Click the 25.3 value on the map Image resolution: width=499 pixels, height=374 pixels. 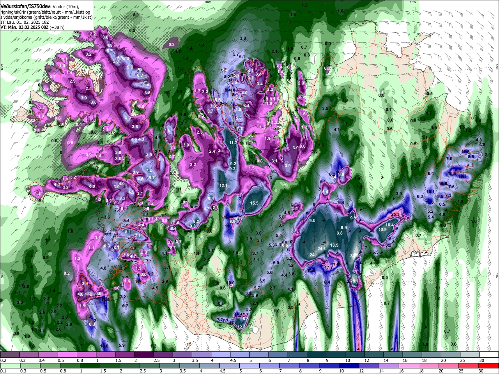pos(395,214)
